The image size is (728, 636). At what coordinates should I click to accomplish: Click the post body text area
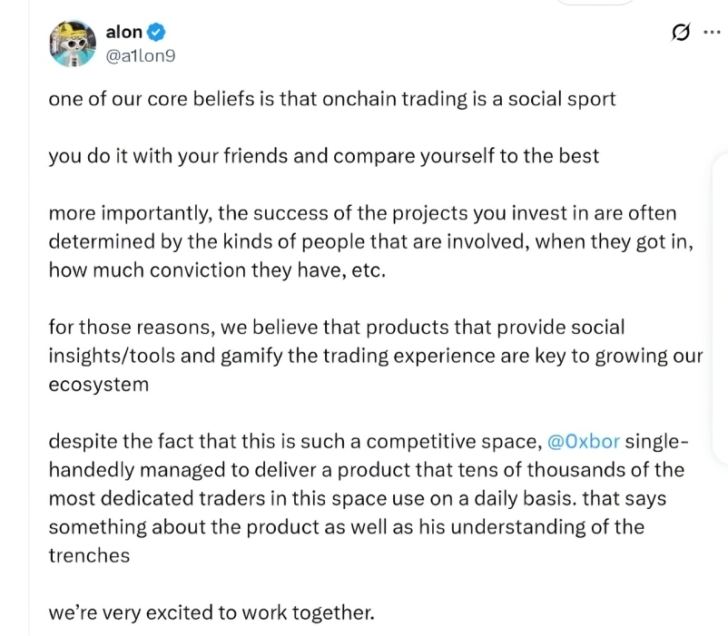tap(363, 354)
